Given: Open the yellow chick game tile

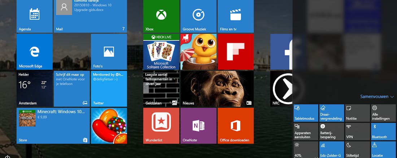Looking at the screenshot, I should (x=198, y=52).
